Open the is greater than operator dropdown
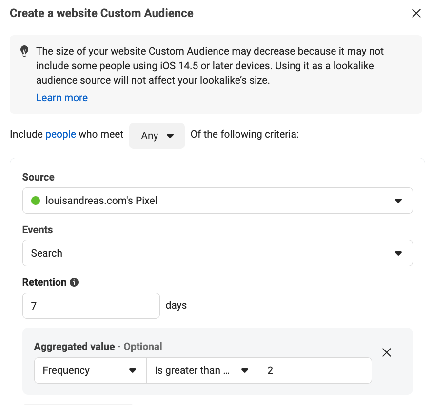 203,370
